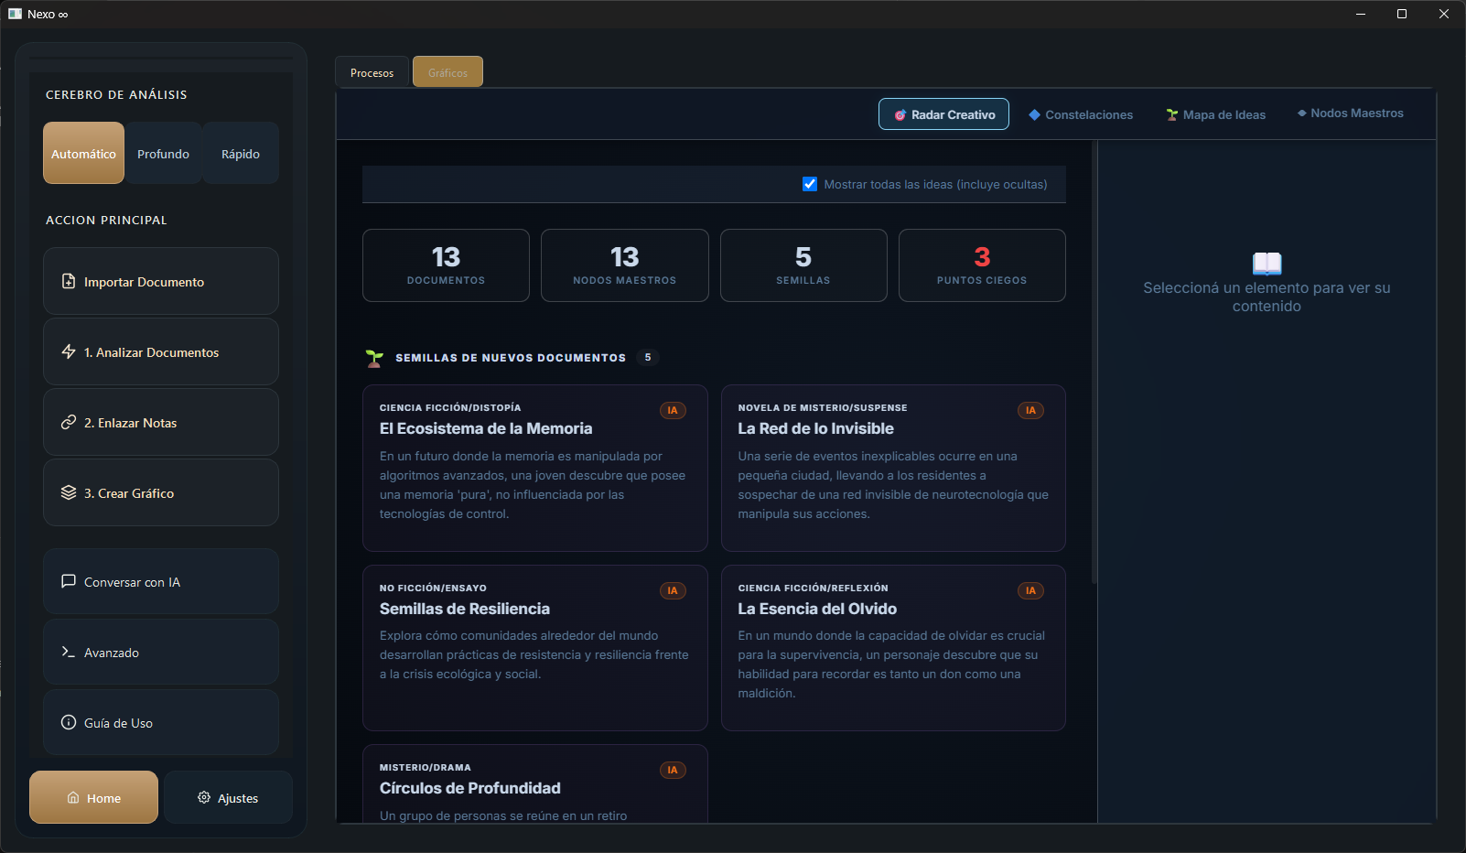The image size is (1466, 853).
Task: Select the Automático analysis mode
Action: (83, 153)
